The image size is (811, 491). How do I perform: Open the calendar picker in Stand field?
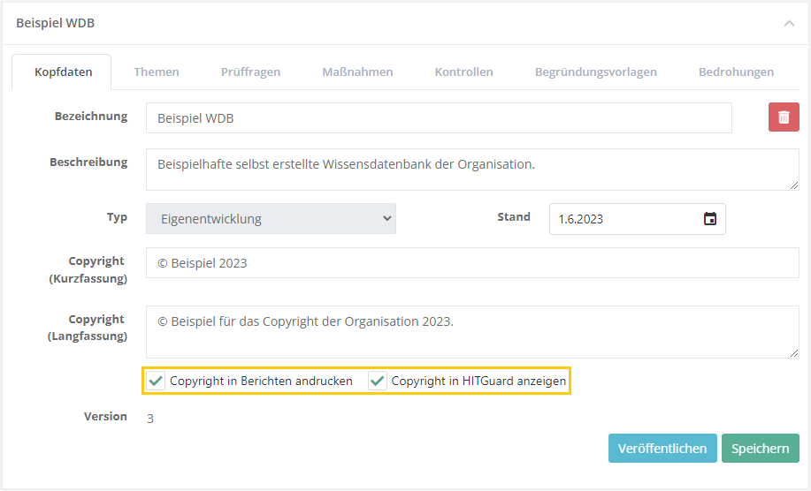709,219
